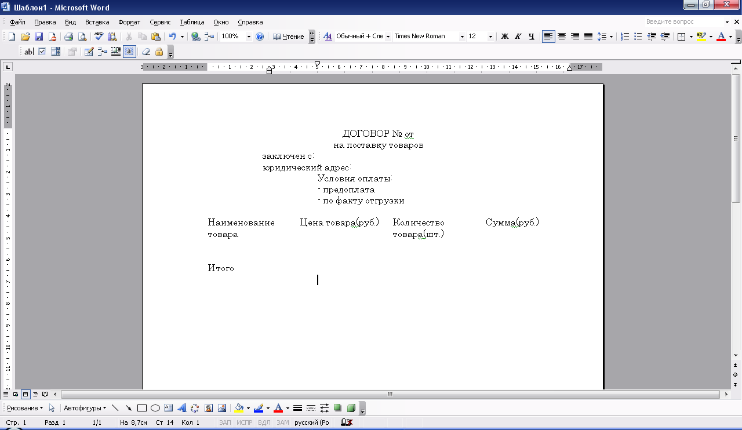Insert a Text Box from Drawing toolbar
742x430 pixels.
168,408
